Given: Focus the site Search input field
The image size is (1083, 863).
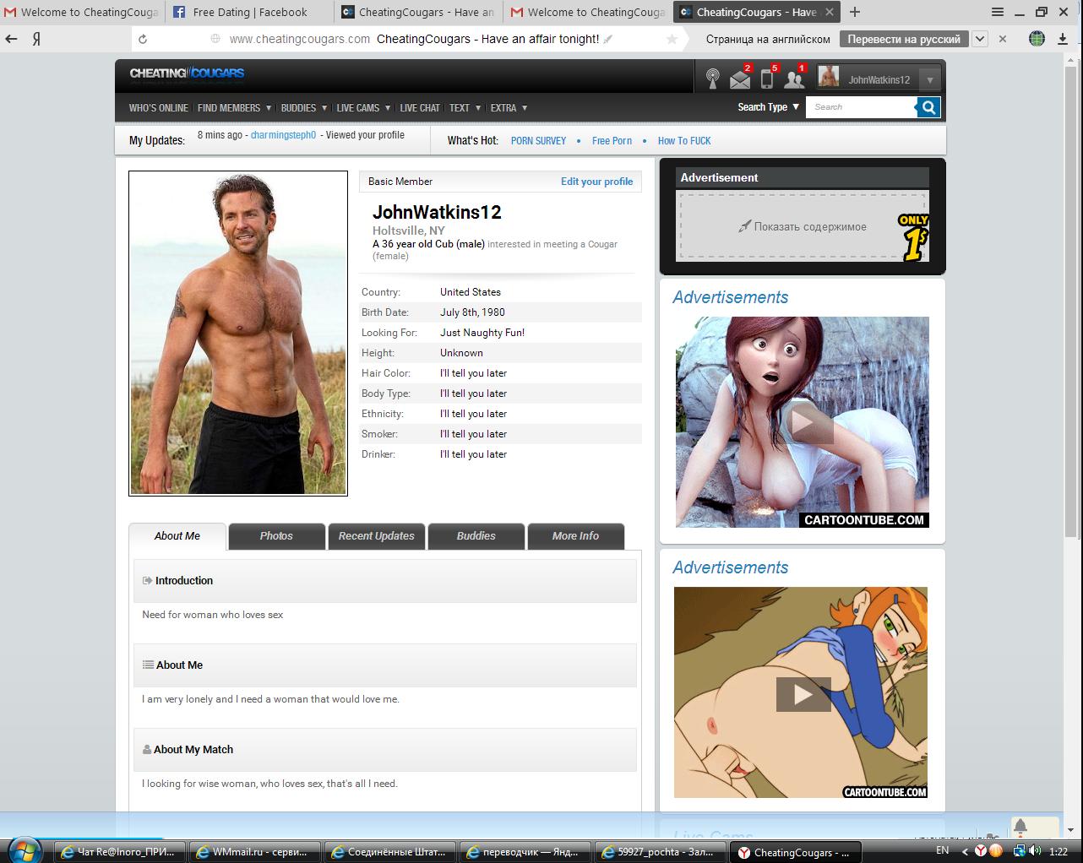Looking at the screenshot, I should point(861,107).
